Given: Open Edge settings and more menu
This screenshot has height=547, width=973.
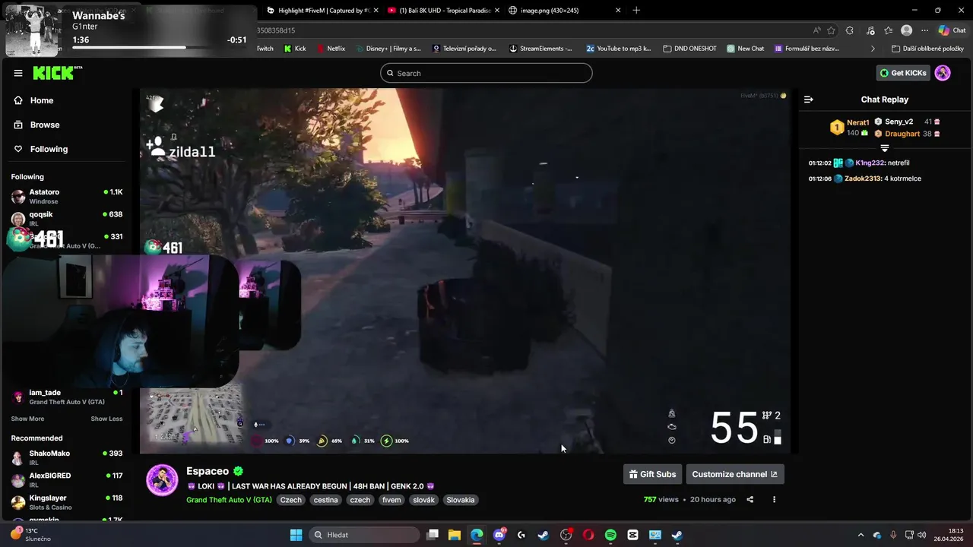Looking at the screenshot, I should coord(924,30).
